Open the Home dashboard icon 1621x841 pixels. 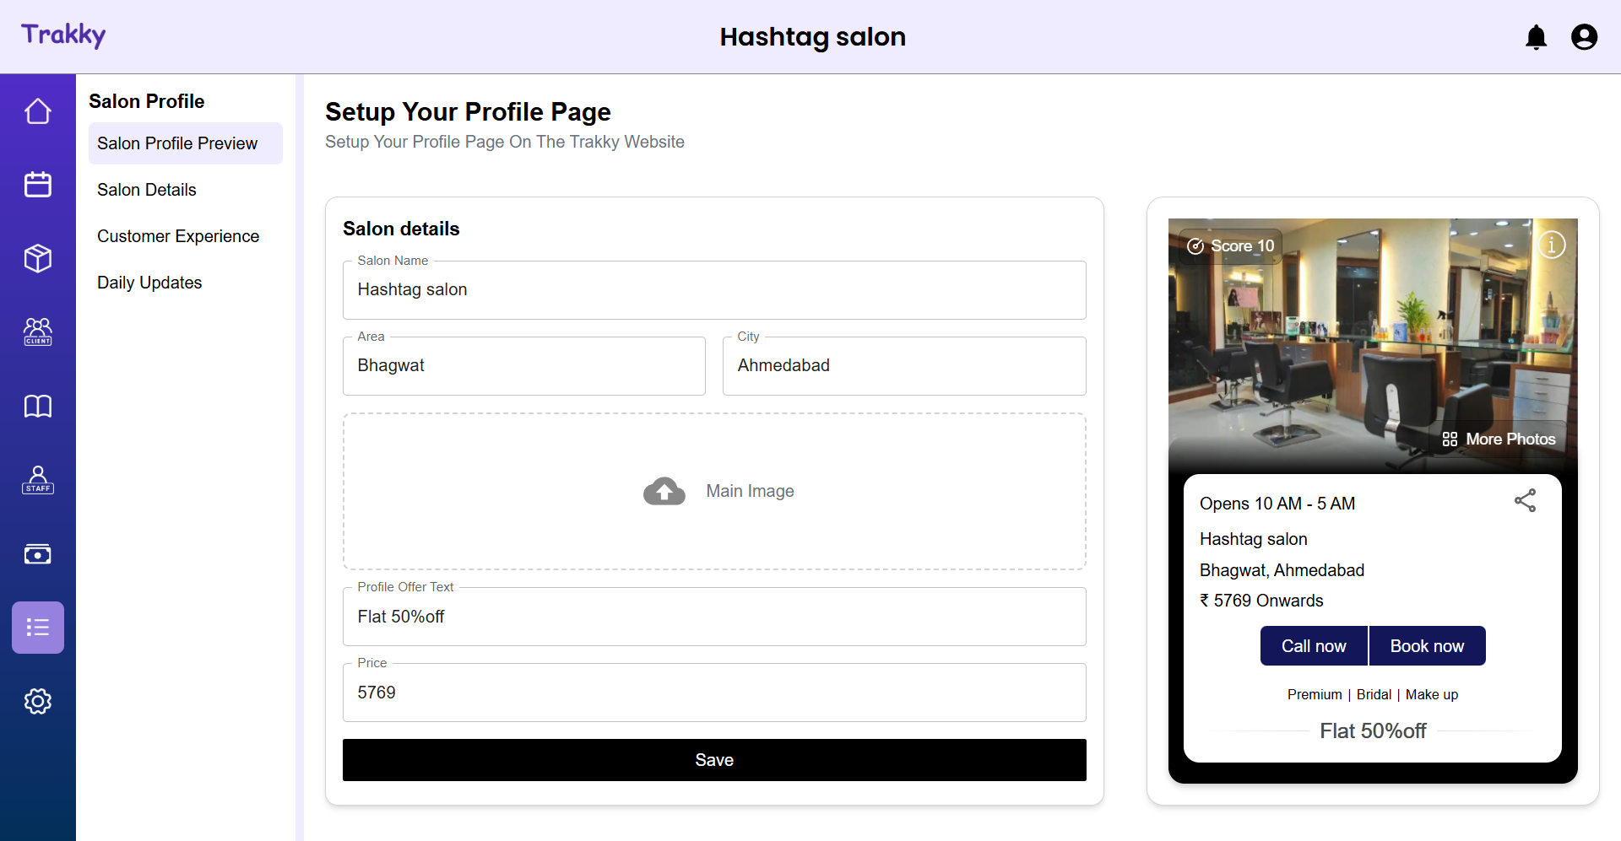point(38,111)
